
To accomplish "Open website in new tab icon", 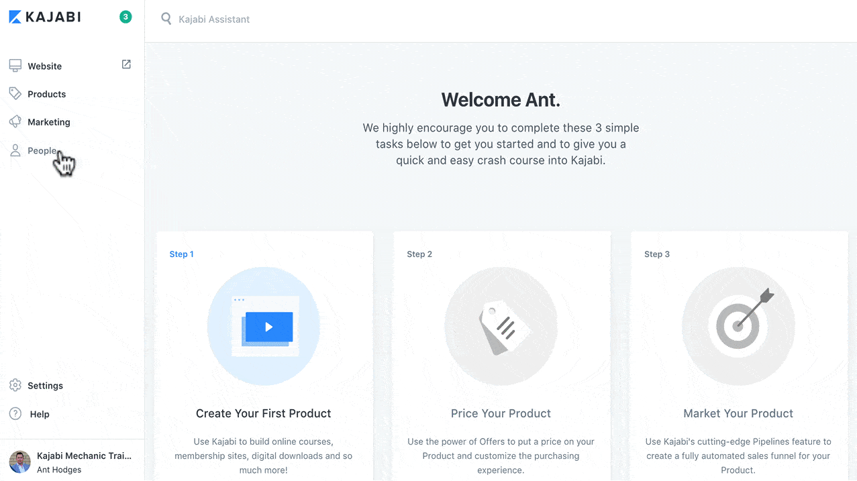I will pyautogui.click(x=126, y=64).
